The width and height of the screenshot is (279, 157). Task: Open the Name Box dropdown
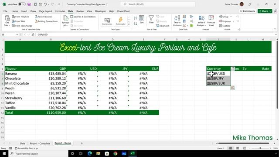[17, 34]
